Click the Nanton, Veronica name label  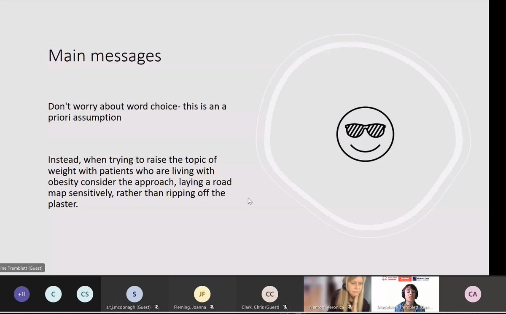pos(326,308)
